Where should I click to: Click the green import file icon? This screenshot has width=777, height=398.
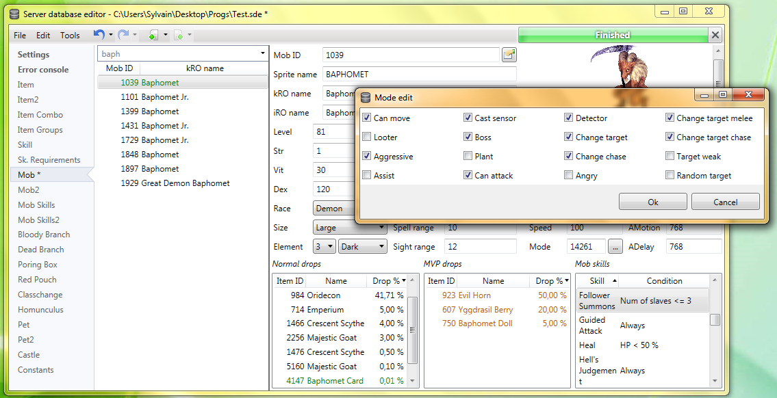(x=153, y=35)
